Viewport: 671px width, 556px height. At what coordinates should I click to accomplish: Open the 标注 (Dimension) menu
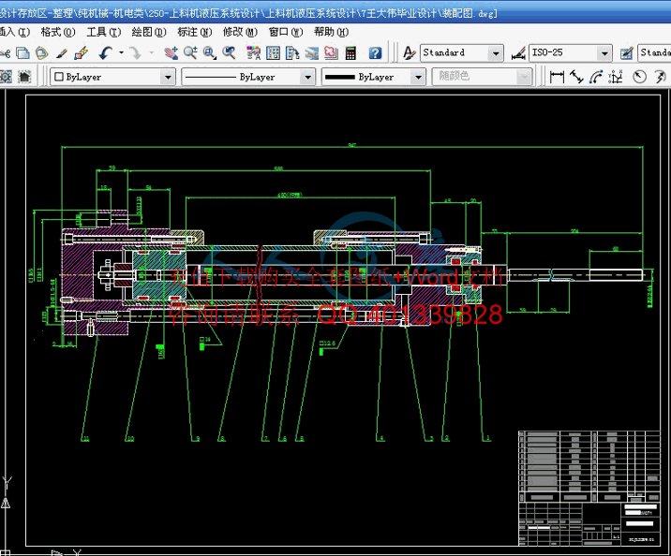[195, 32]
